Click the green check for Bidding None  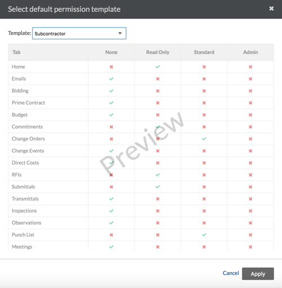click(x=111, y=91)
